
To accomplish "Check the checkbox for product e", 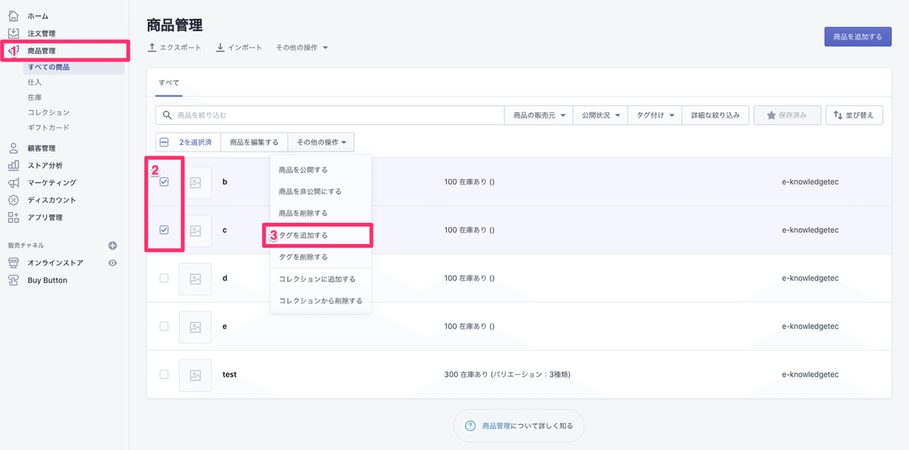I will (164, 326).
